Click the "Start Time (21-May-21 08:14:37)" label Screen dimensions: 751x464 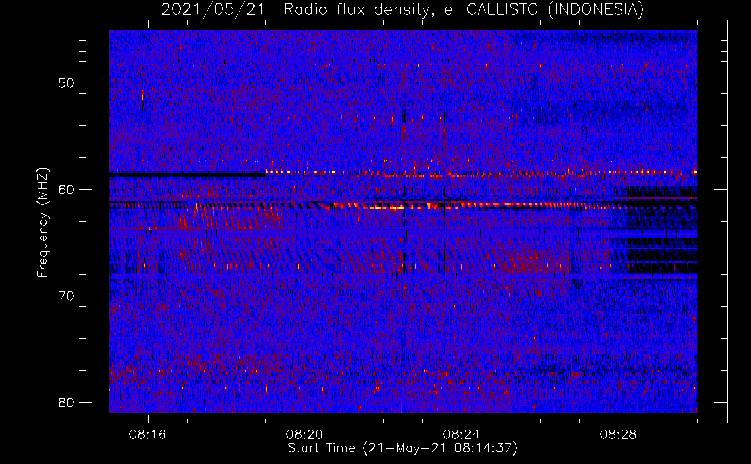(402, 448)
